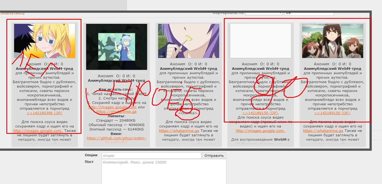382x184 pixels.
Task: Click "2. Смотри метадату" line
Action: click(117, 98)
